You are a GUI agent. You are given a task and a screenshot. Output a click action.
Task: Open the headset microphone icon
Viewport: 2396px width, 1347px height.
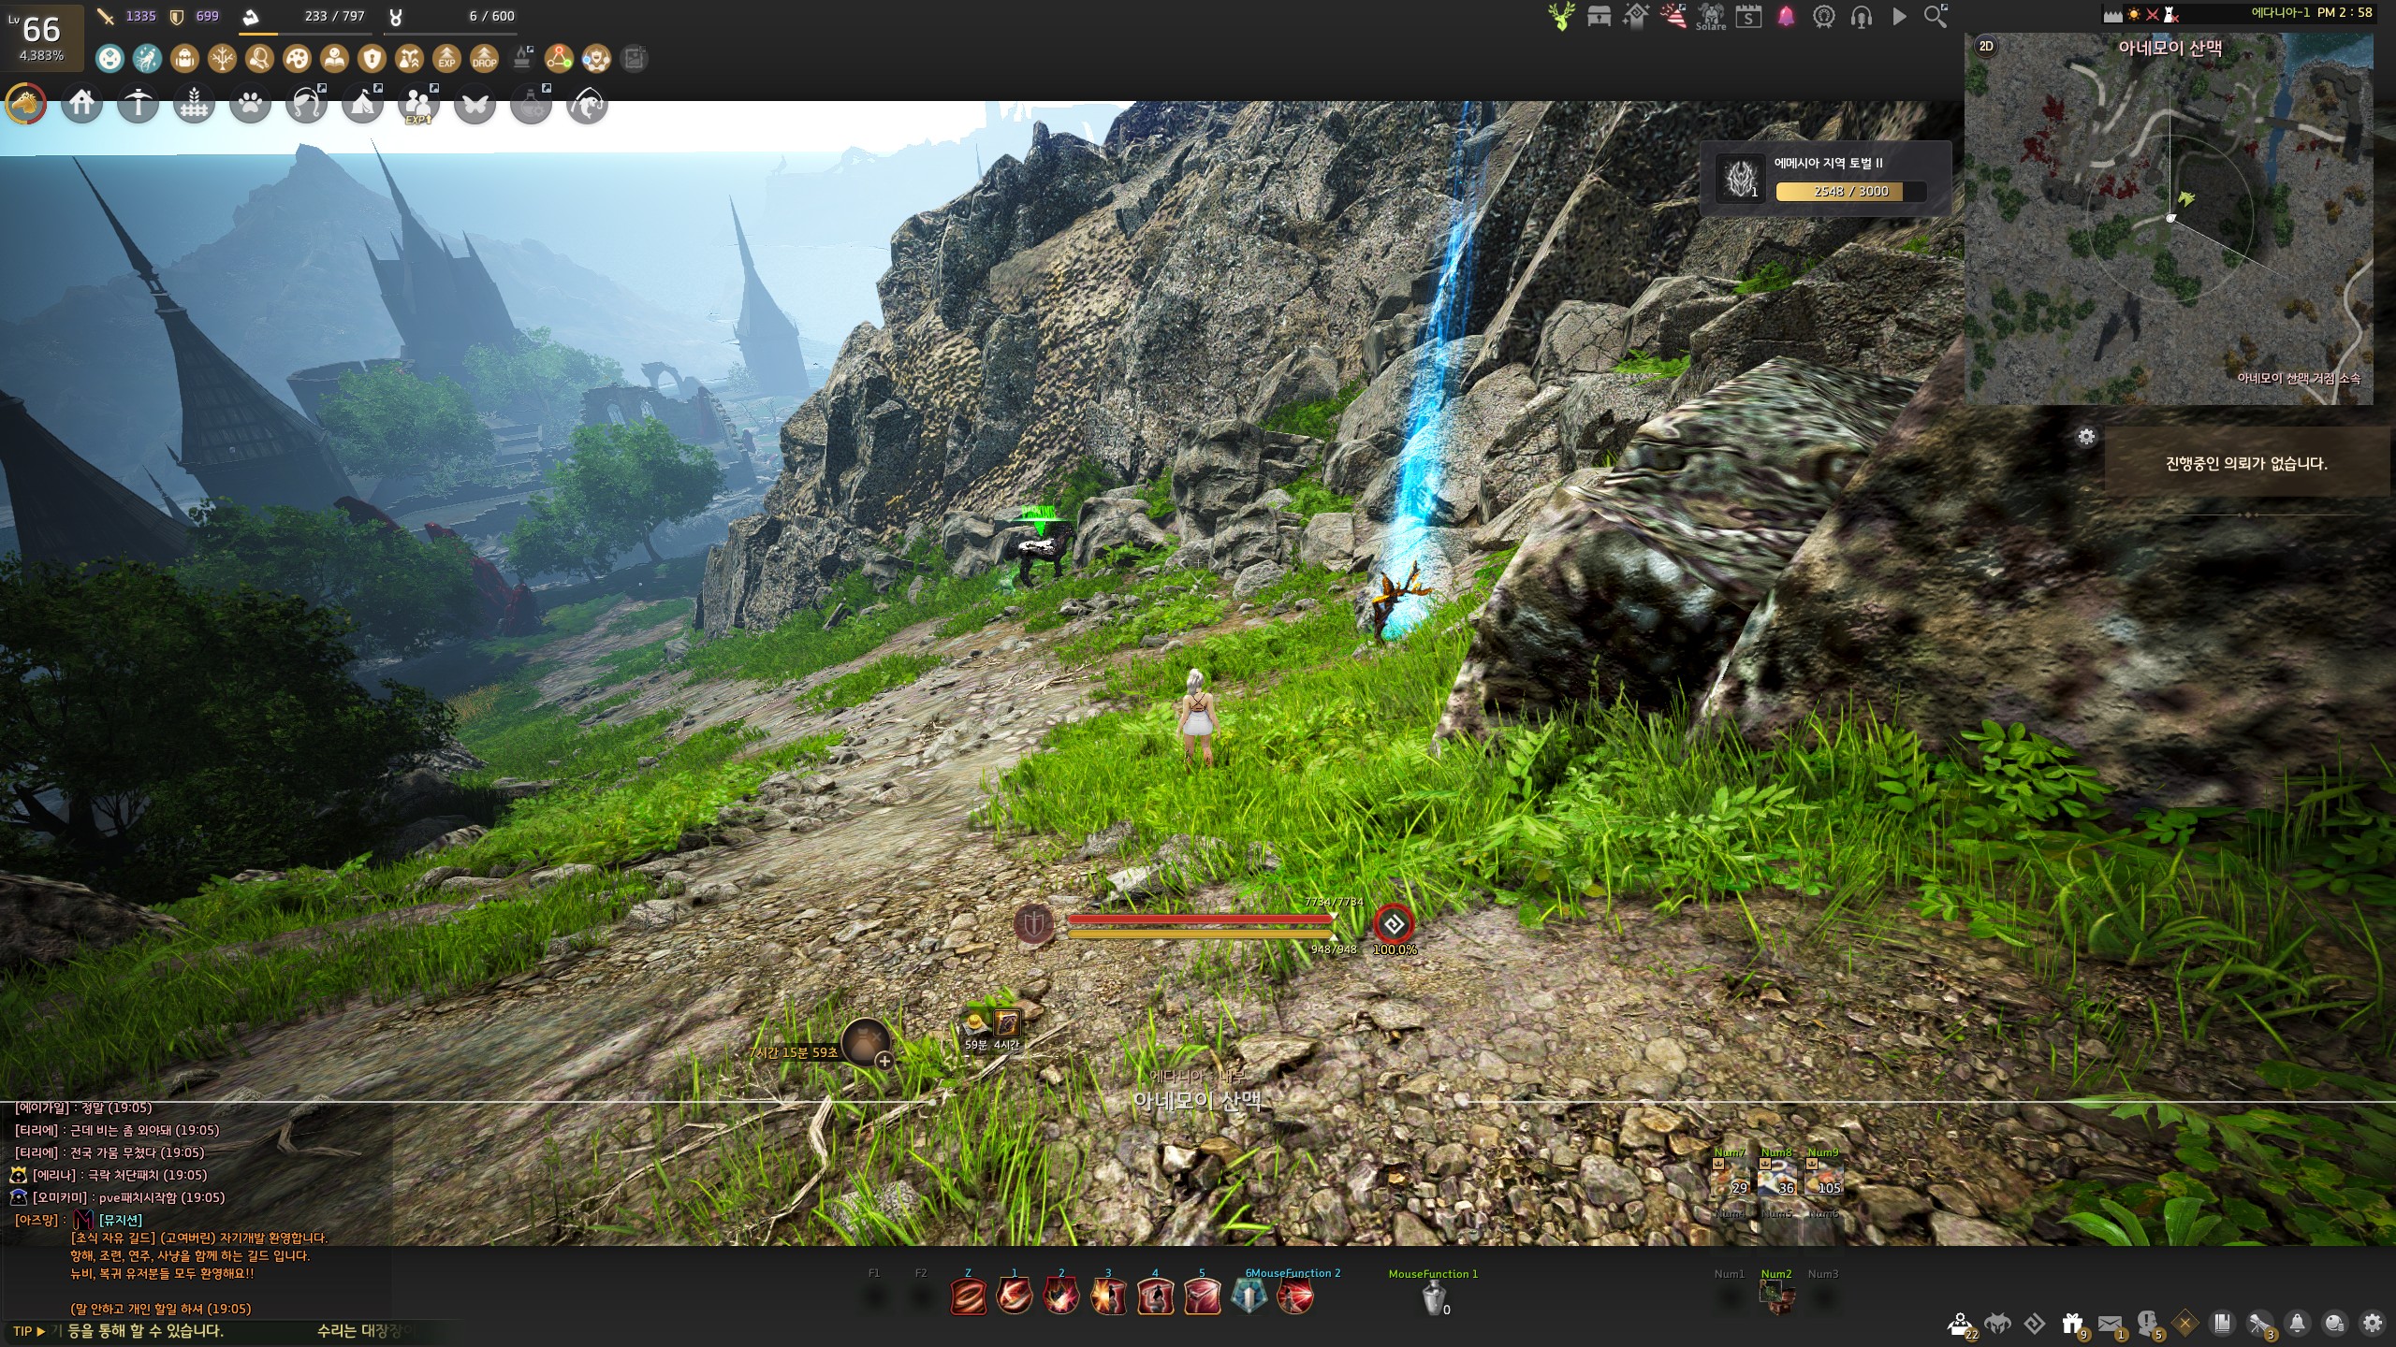click(1861, 16)
